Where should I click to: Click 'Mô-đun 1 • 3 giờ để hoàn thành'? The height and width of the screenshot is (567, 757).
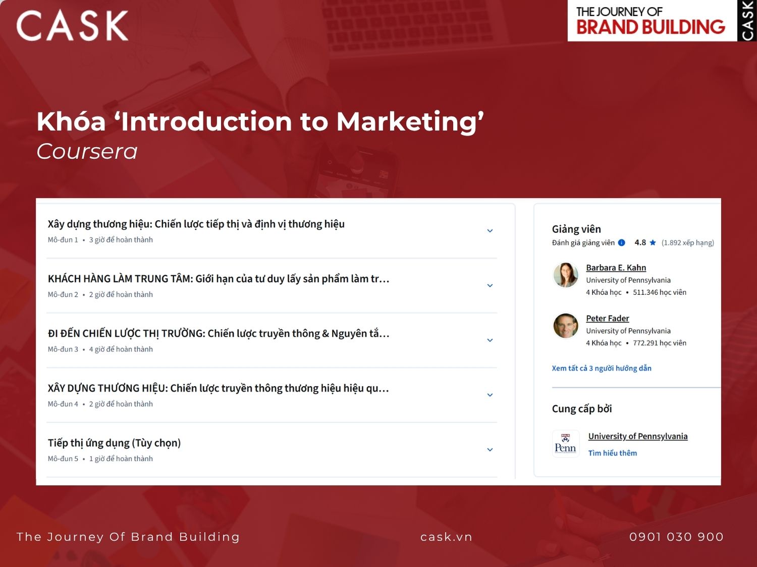pyautogui.click(x=100, y=240)
